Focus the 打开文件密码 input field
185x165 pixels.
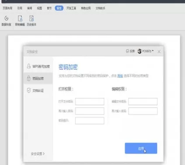[x=89, y=101]
